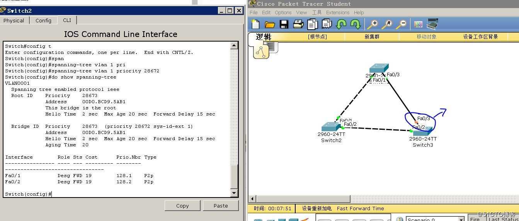Click the workspace horizontal scrollbar left arrow

(x=252, y=199)
